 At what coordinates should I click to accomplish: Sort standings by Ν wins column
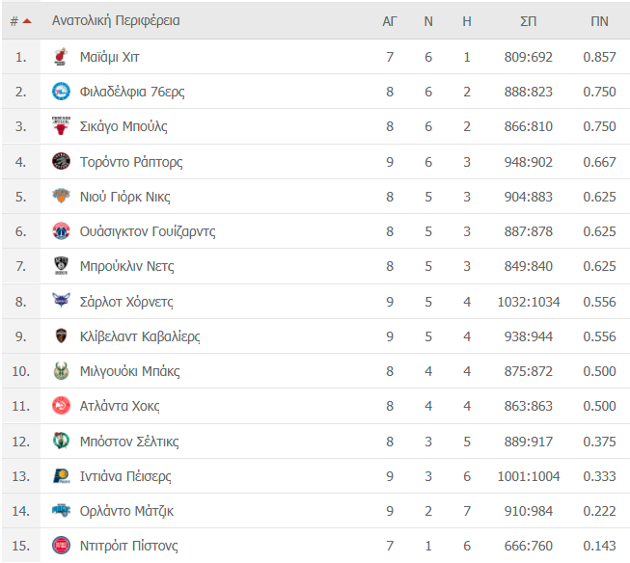pyautogui.click(x=428, y=21)
